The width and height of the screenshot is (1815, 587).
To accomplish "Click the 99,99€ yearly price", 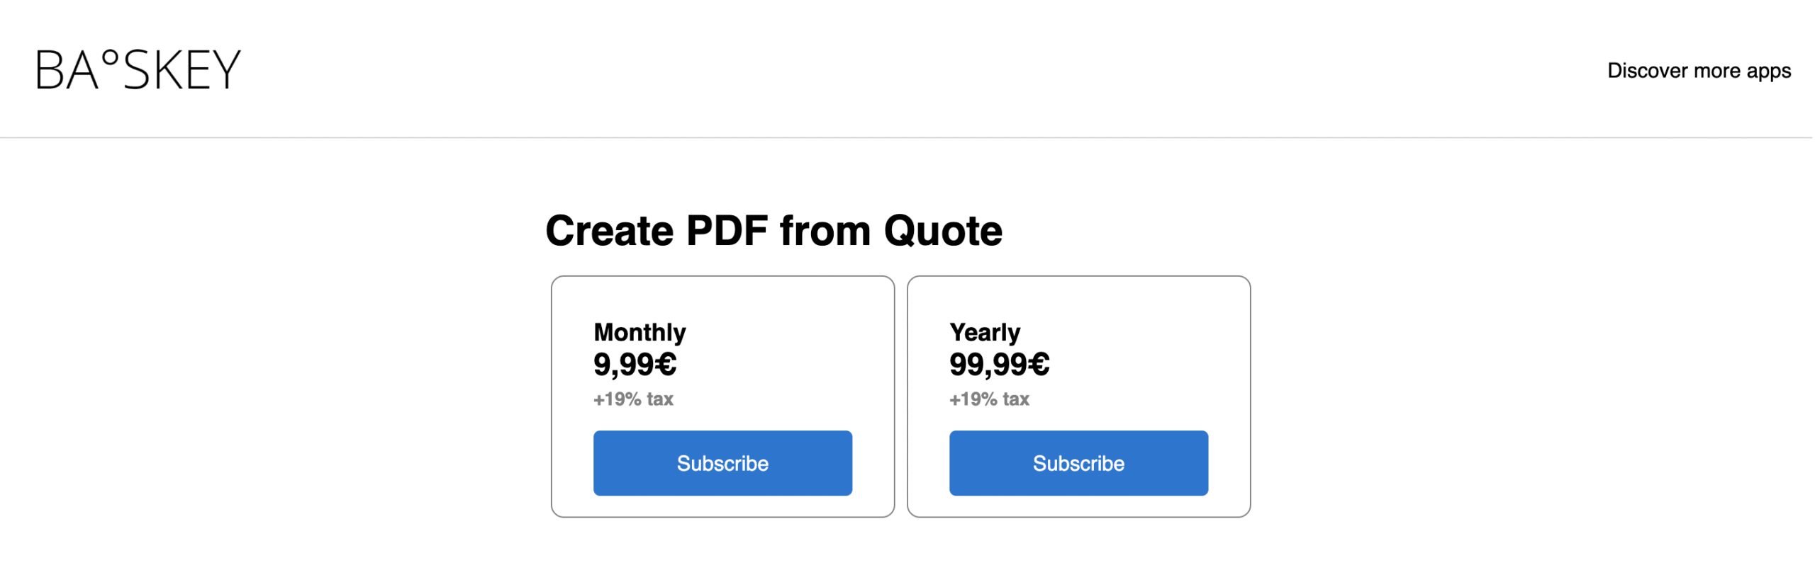I will 999,365.
